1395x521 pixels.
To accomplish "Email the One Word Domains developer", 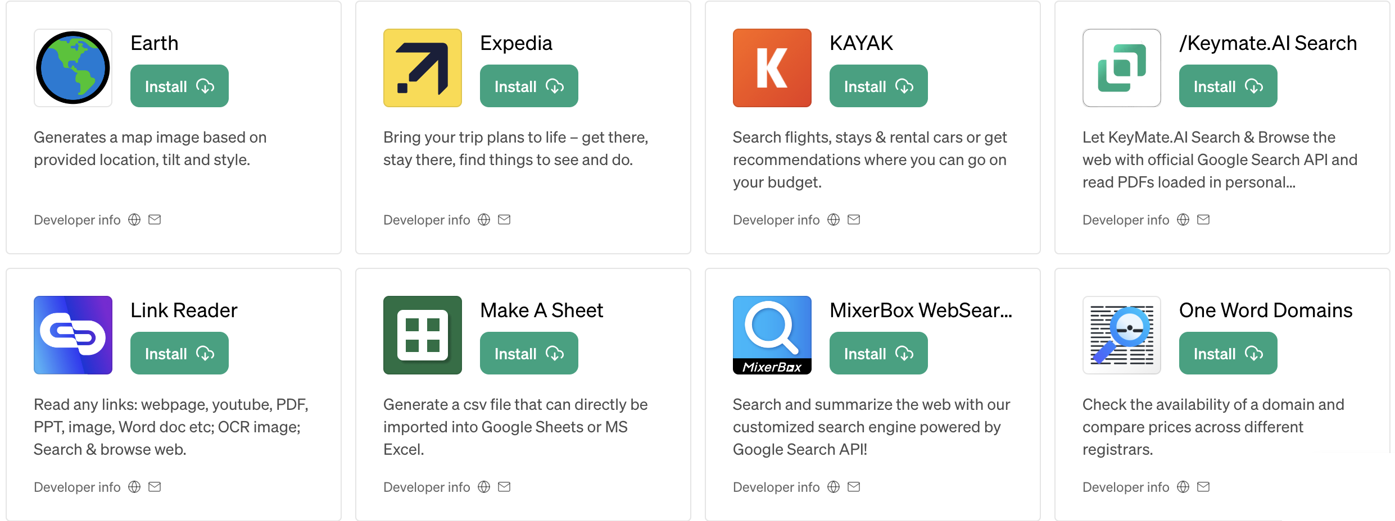I will [1203, 487].
